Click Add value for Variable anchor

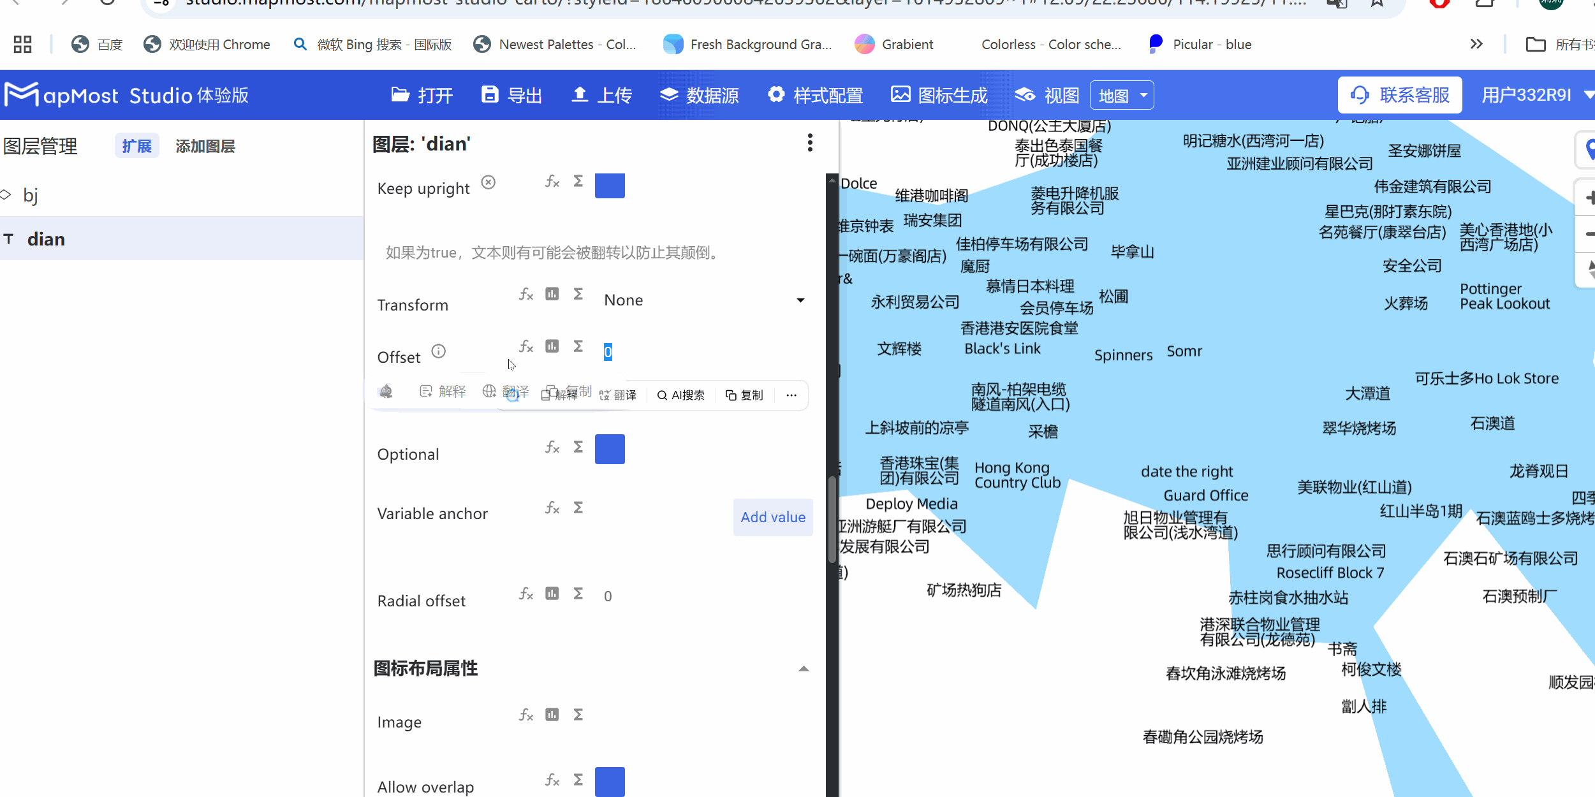coord(772,517)
